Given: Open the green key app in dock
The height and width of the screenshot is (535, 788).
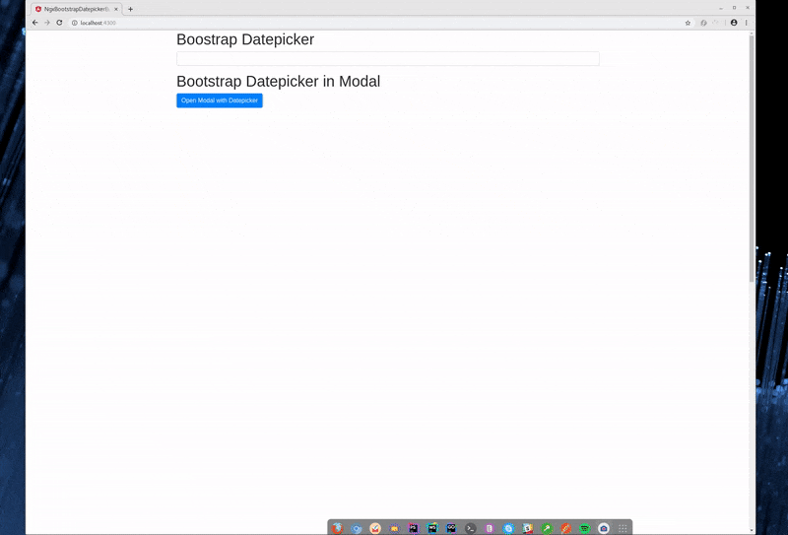Looking at the screenshot, I should [x=547, y=528].
